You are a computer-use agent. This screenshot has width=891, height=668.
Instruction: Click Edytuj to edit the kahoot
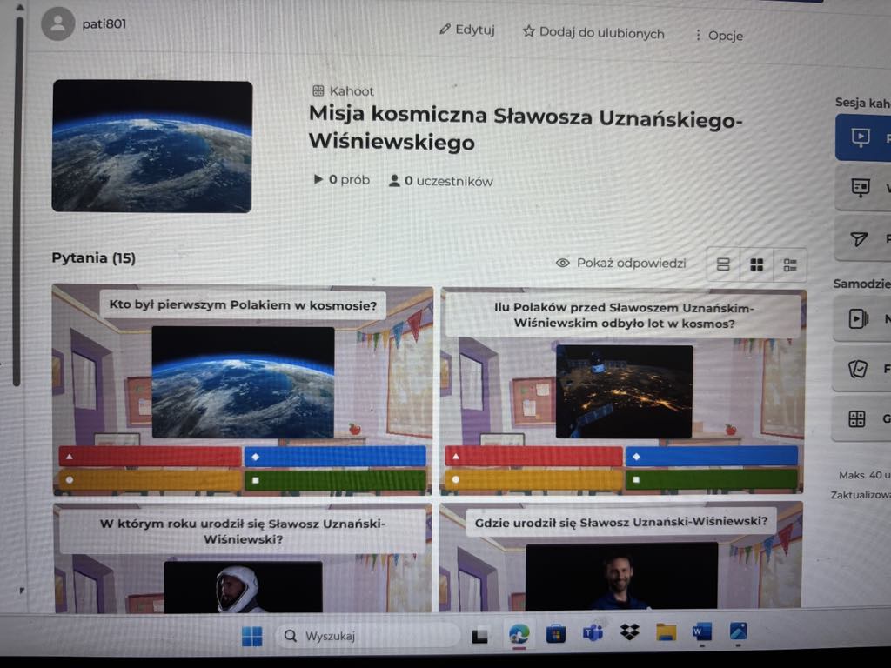467,30
